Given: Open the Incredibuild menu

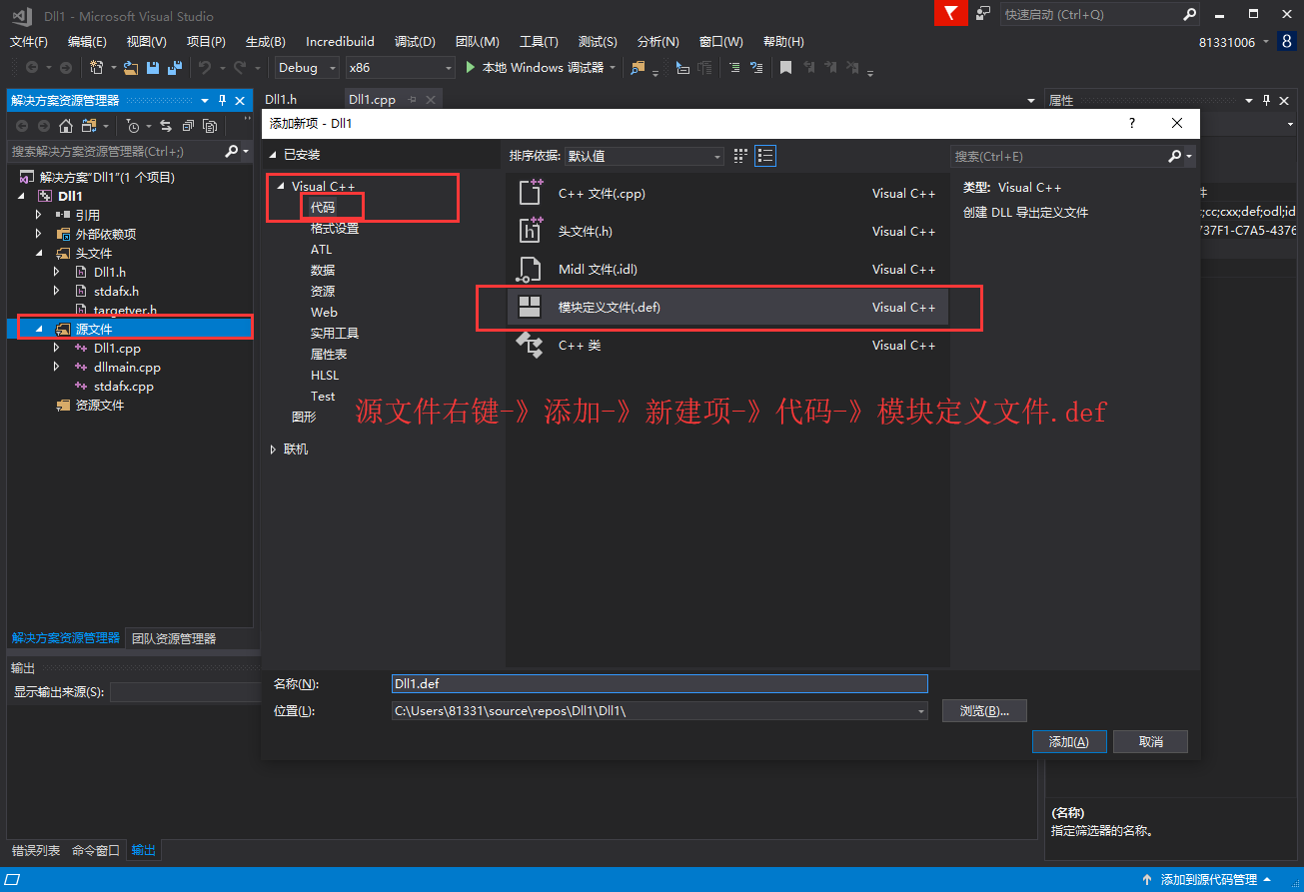Looking at the screenshot, I should pyautogui.click(x=340, y=42).
